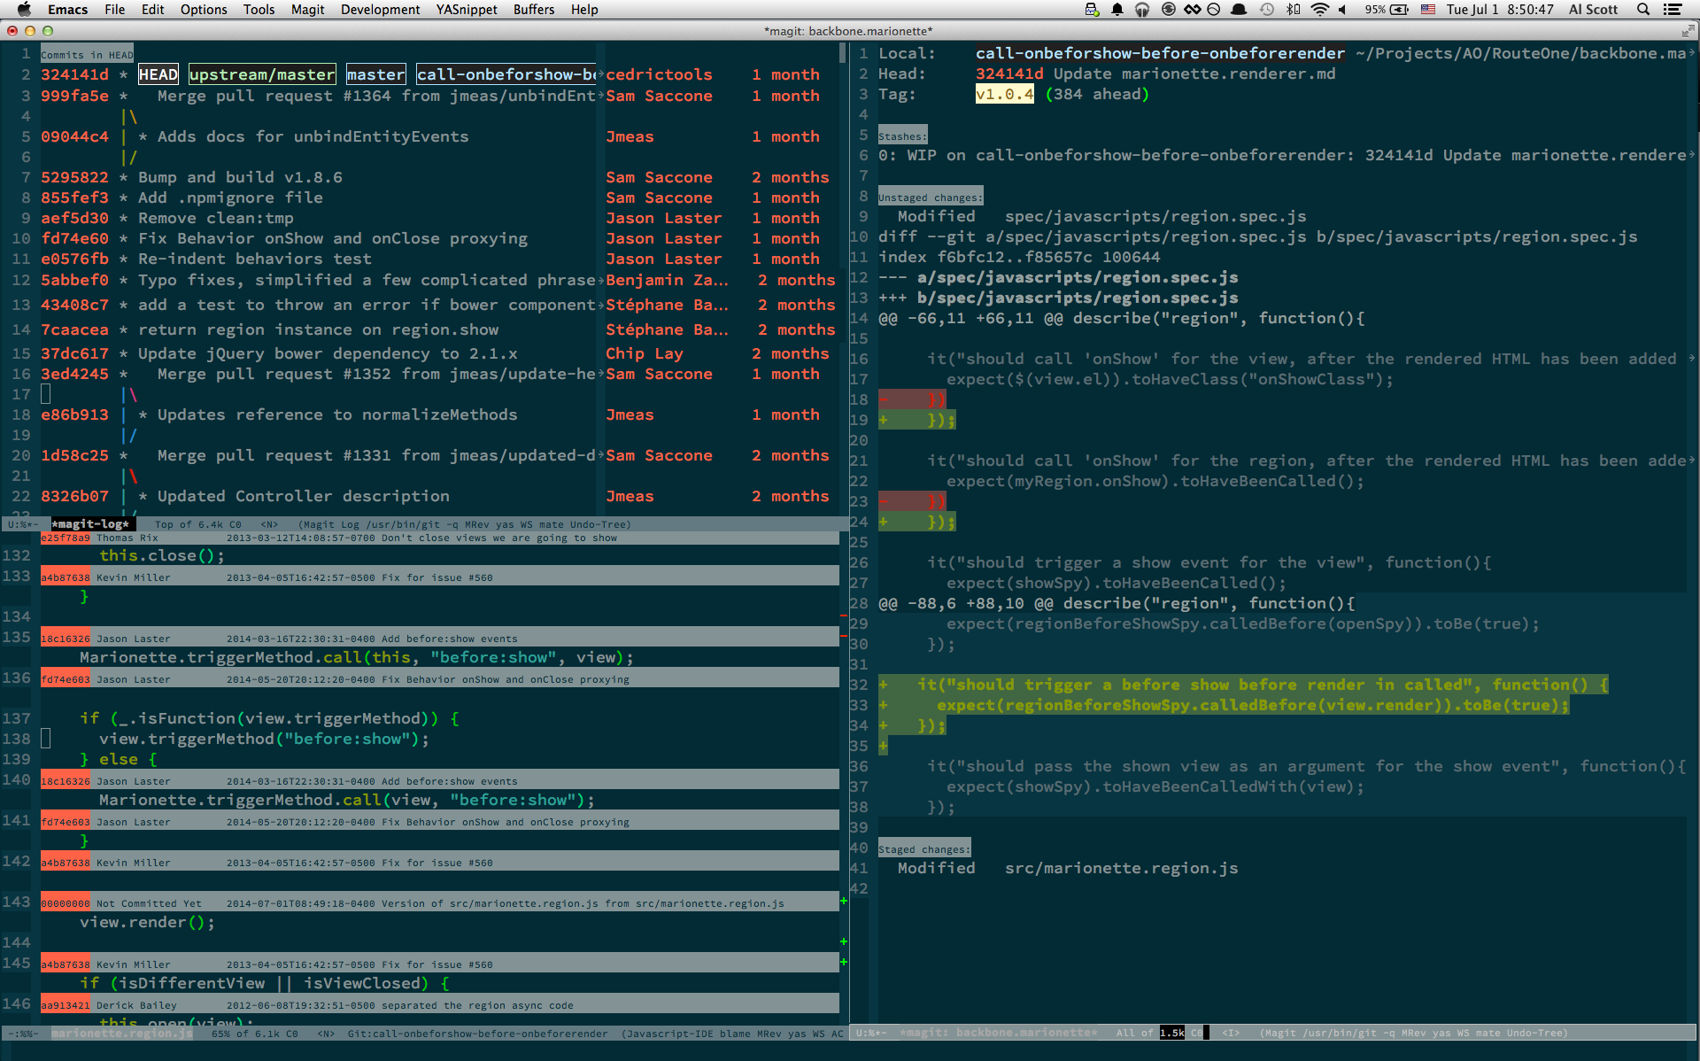The height and width of the screenshot is (1061, 1700).
Task: Open the Magit menu
Action: [x=308, y=10]
